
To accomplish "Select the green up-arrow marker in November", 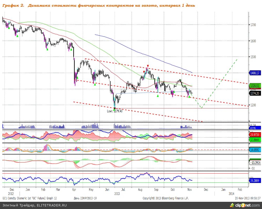I will click(189, 97).
